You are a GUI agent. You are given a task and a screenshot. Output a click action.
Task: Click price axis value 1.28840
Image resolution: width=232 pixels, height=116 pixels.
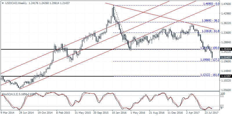(x=226, y=42)
